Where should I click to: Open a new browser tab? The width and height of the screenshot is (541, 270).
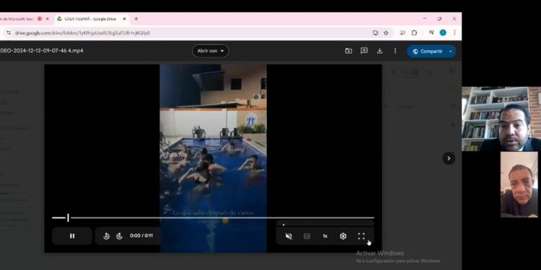[x=136, y=19]
